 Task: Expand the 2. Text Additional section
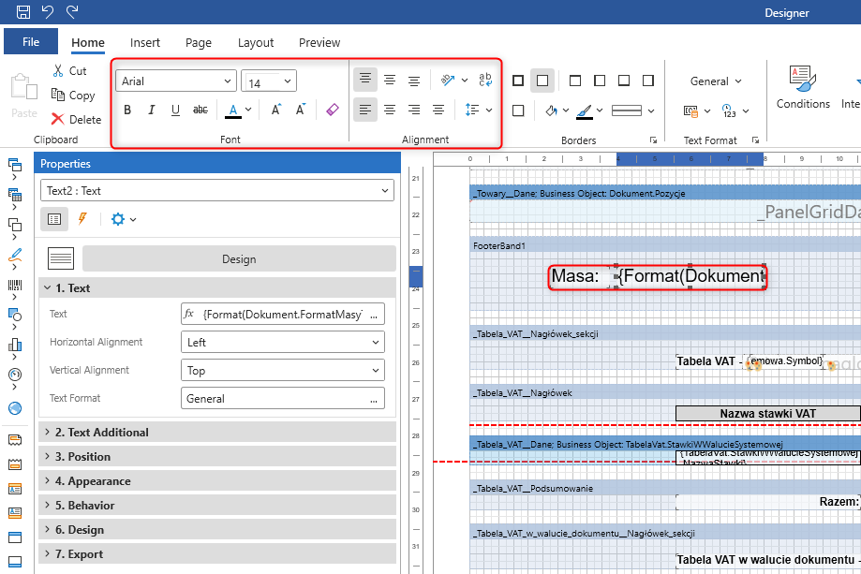(x=217, y=432)
